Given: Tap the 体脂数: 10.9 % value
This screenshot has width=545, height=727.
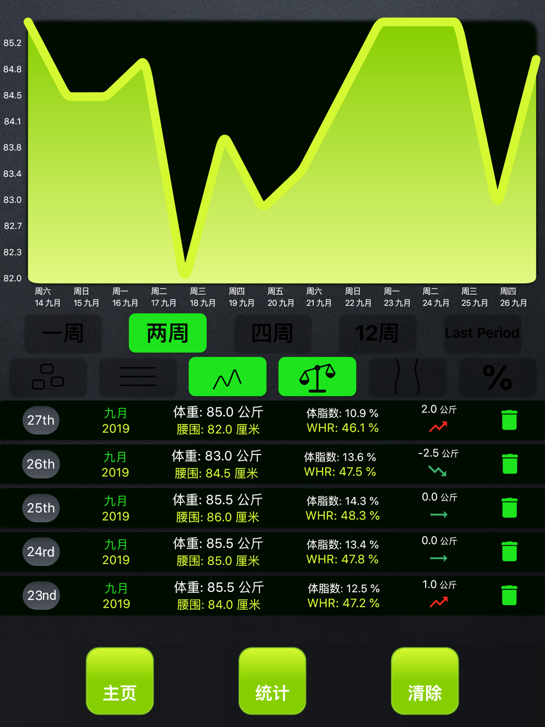Looking at the screenshot, I should (x=342, y=413).
